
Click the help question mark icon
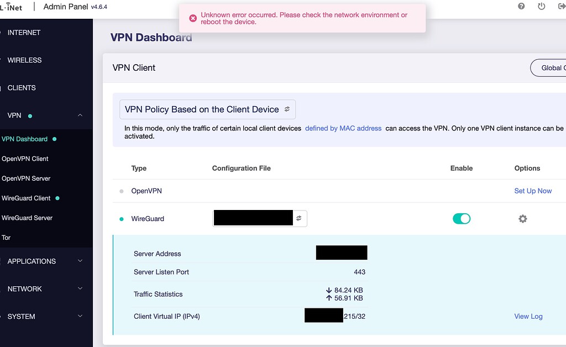tap(521, 6)
